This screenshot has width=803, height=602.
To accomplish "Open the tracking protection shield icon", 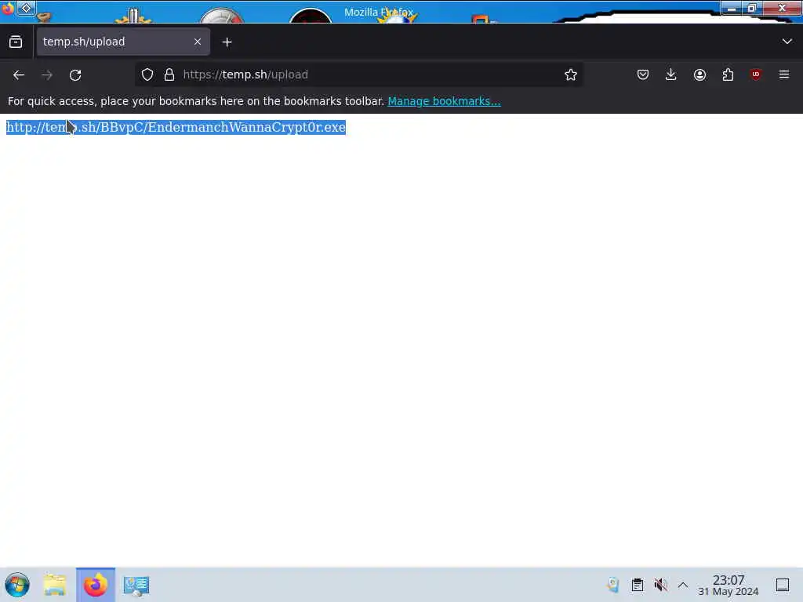I will [x=147, y=74].
